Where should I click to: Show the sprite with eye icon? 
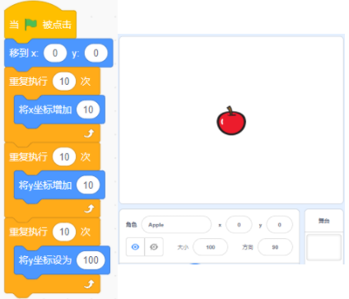point(135,247)
